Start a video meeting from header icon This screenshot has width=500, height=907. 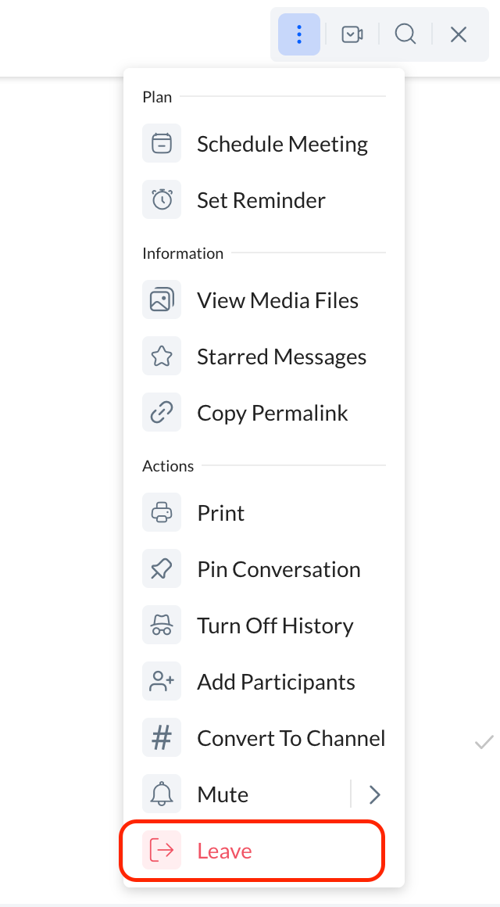coord(352,34)
